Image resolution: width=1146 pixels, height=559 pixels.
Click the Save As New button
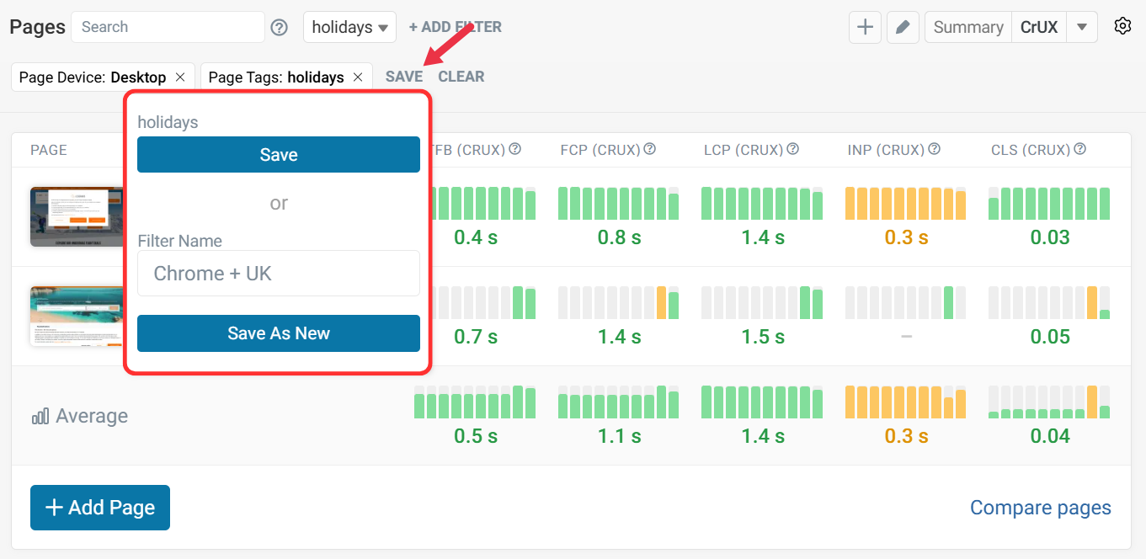coord(279,333)
